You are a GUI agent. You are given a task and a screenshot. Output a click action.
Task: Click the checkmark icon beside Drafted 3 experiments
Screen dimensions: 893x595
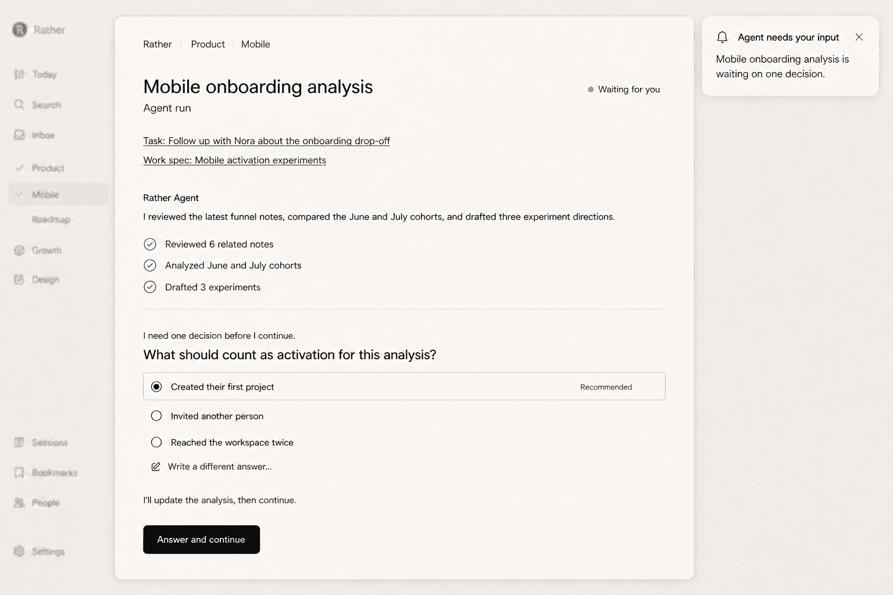pos(150,287)
